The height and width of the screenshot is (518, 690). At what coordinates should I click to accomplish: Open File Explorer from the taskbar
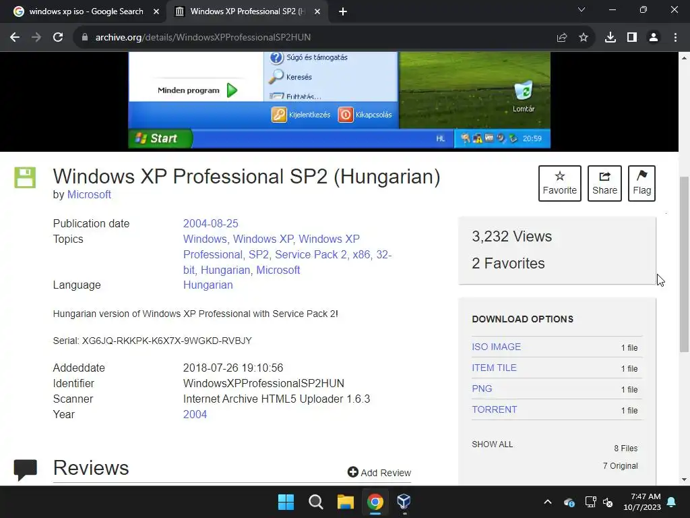tap(346, 502)
